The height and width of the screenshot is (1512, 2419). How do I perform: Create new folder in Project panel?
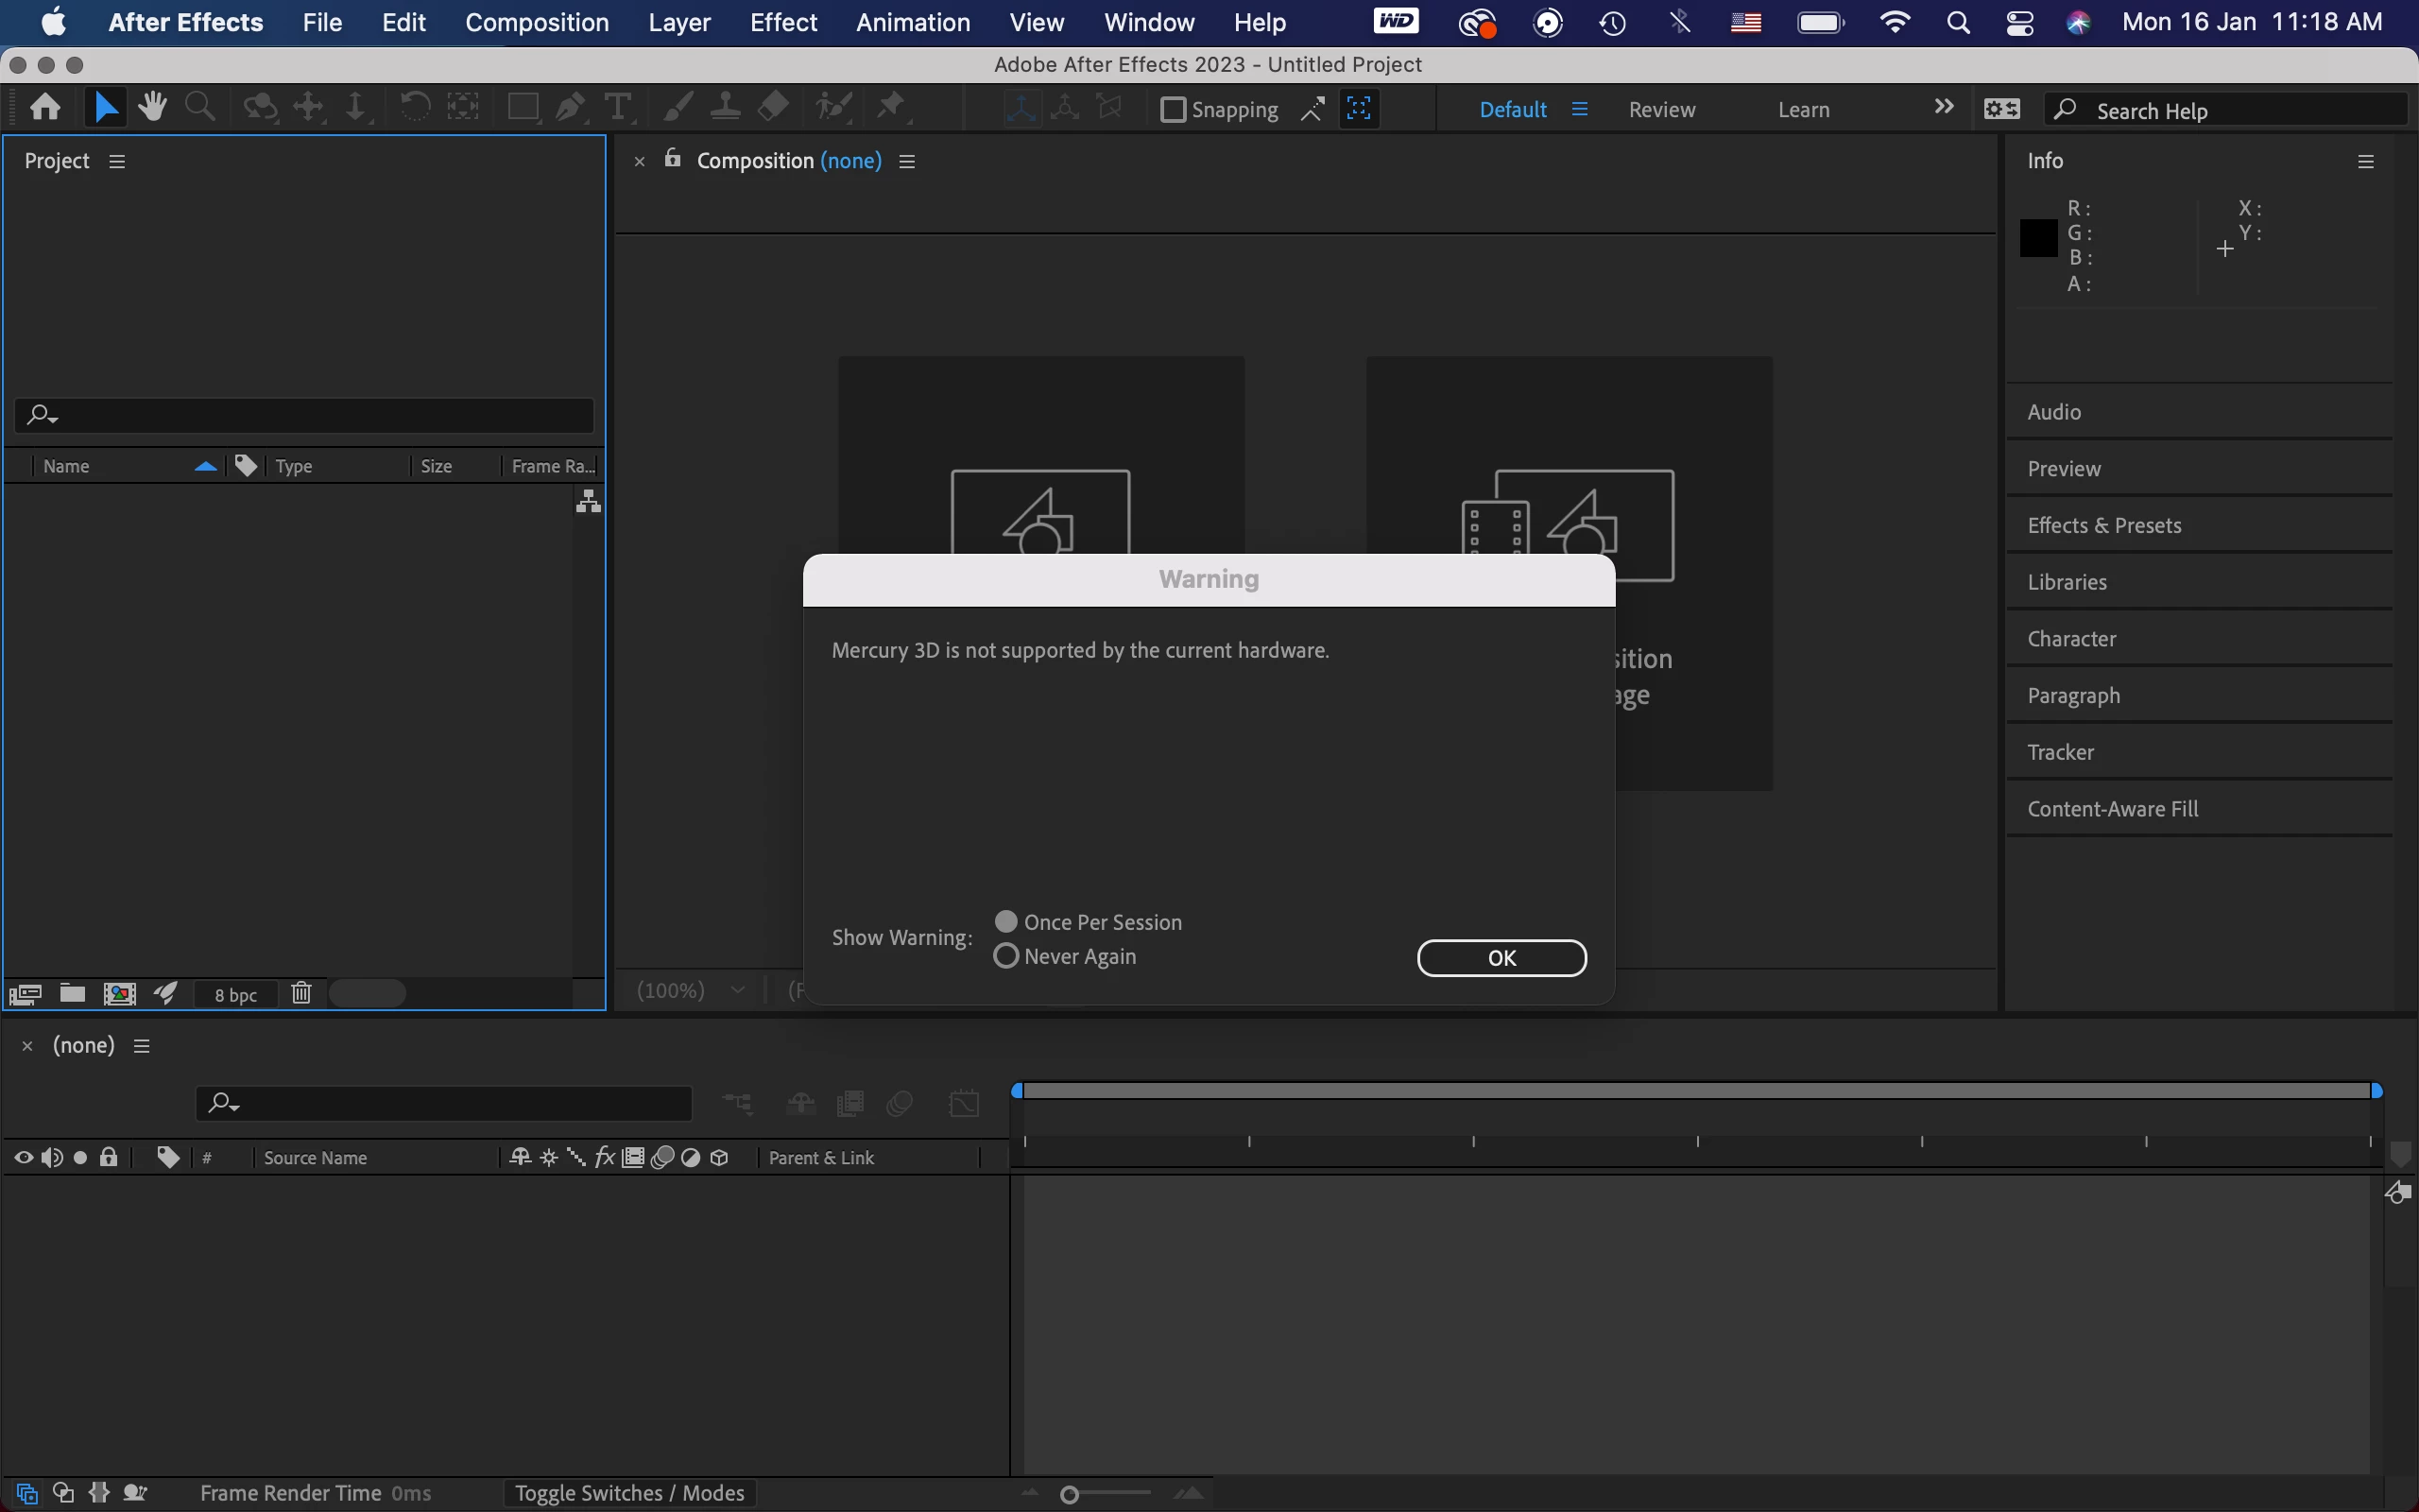pos(72,993)
